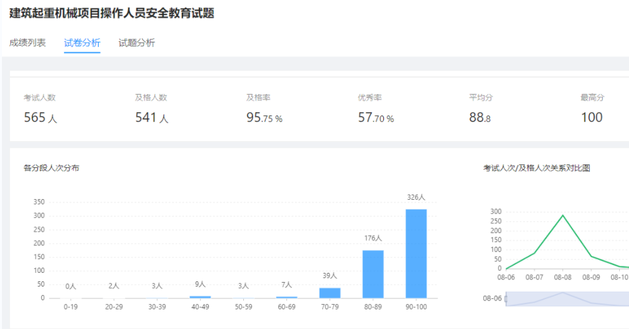
Task: Click the 及格人数 541 statistic
Action: pos(152,117)
